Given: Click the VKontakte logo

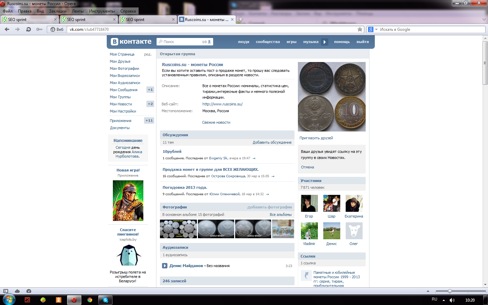Looking at the screenshot, I should pyautogui.click(x=131, y=42).
